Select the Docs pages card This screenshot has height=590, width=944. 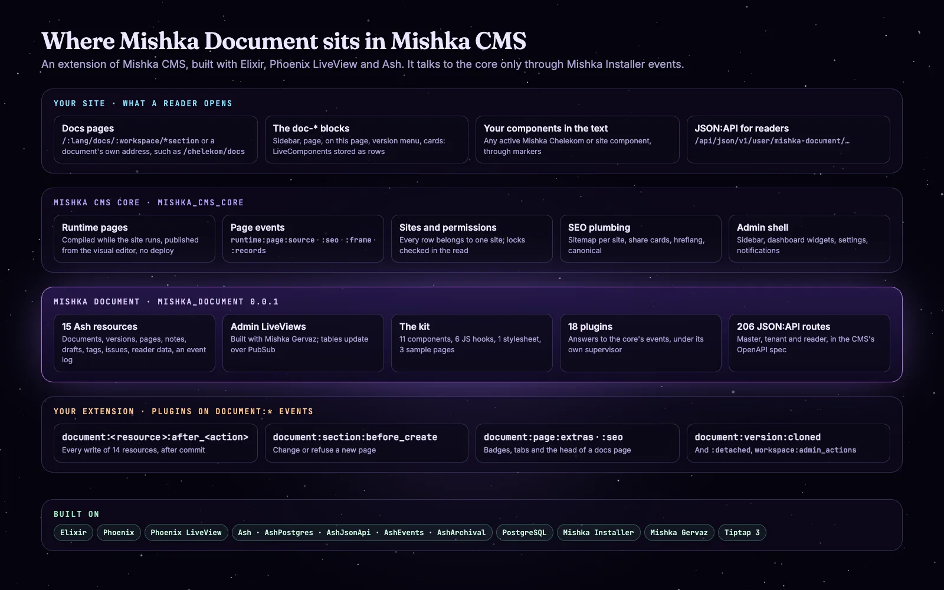[156, 140]
